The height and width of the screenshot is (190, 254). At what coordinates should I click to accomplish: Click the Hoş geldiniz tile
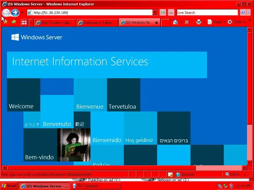140,128
